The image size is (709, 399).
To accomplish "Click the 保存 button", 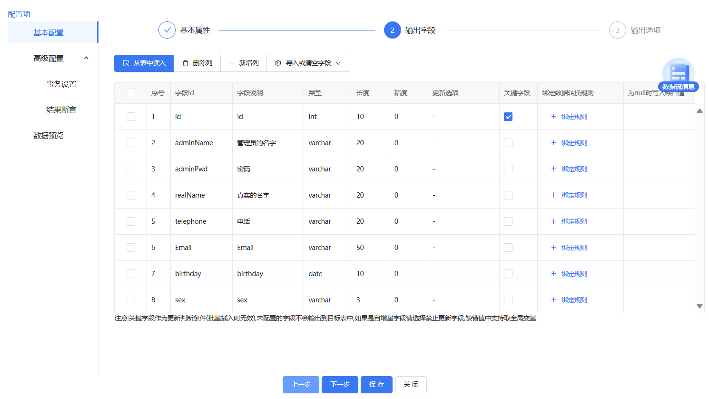I will point(376,385).
